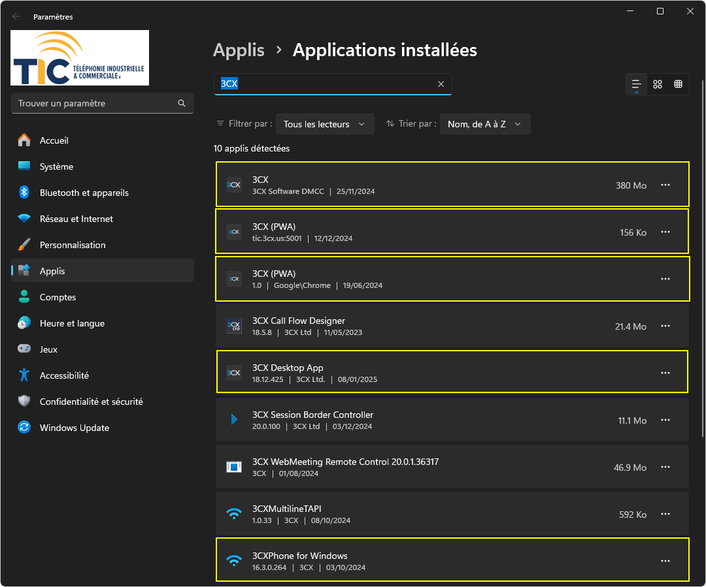Screen dimensions: 706x587
Task: Click the Bluetooth icon in sidebar
Action: (x=24, y=192)
